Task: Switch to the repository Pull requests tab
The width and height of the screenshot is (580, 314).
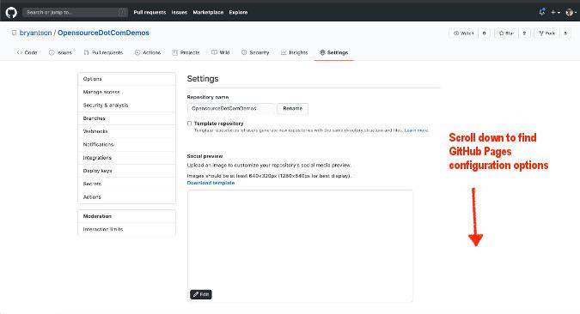Action: click(x=103, y=52)
